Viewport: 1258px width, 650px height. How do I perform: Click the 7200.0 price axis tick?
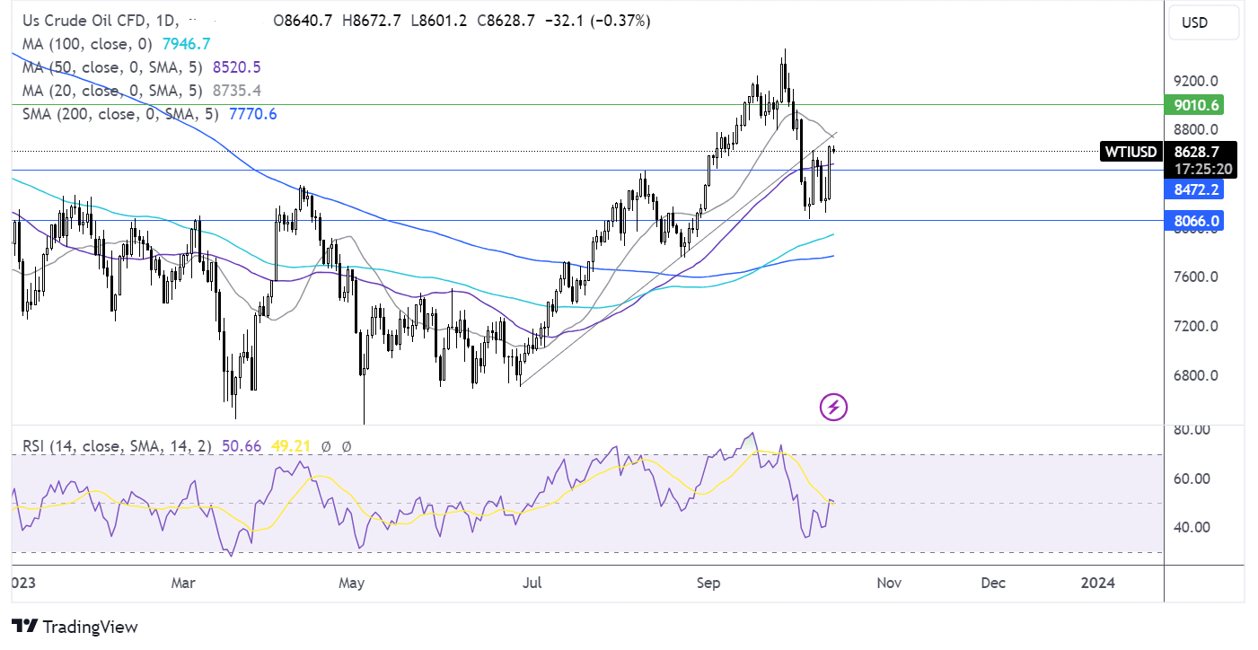click(x=1197, y=327)
